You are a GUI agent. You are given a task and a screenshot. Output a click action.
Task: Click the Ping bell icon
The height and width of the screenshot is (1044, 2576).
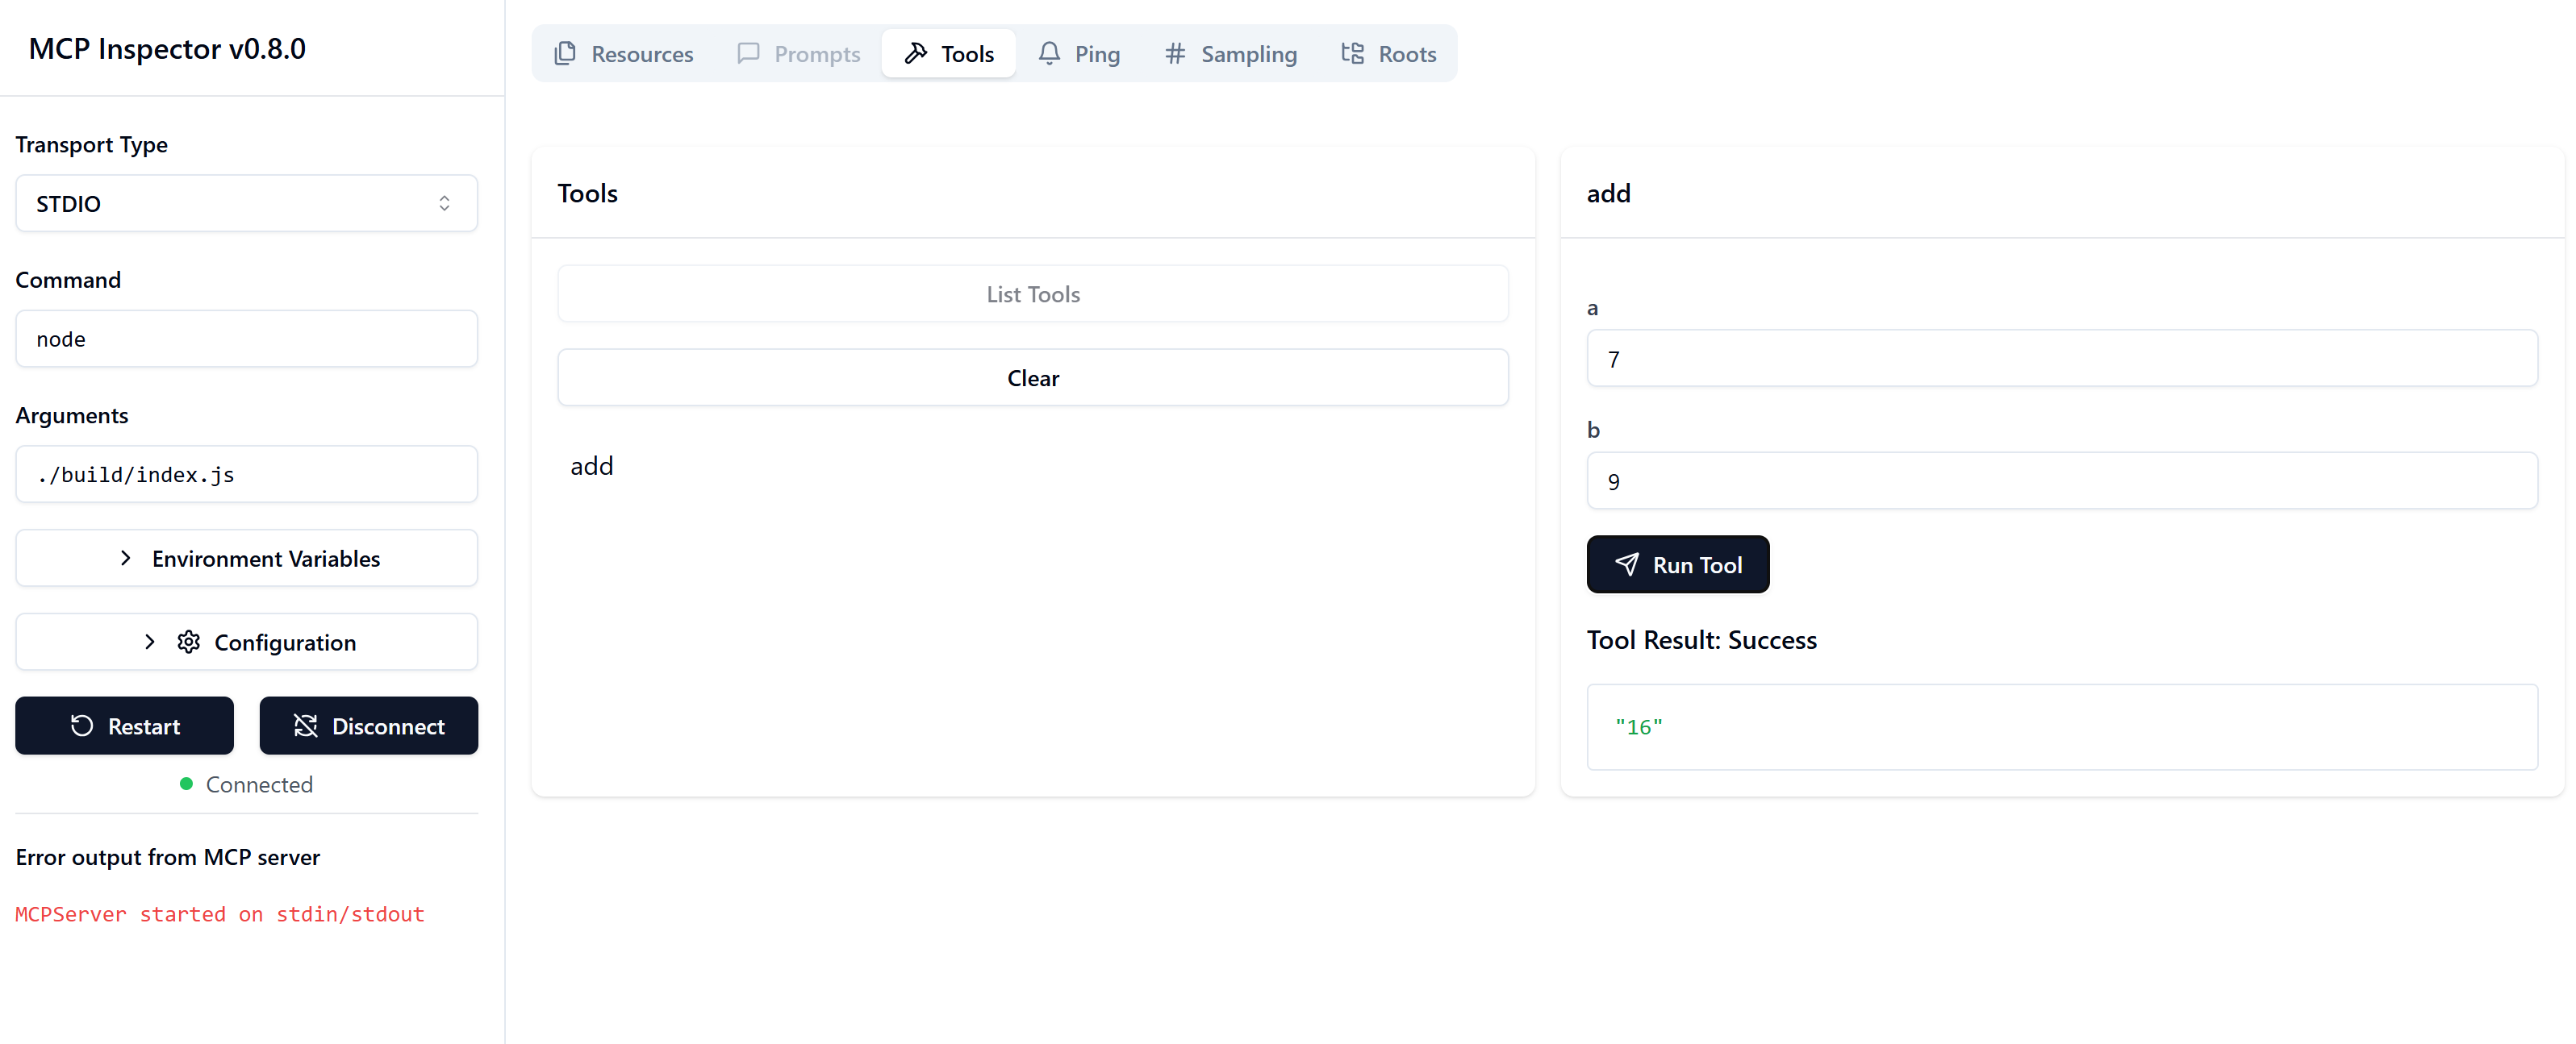pyautogui.click(x=1049, y=53)
